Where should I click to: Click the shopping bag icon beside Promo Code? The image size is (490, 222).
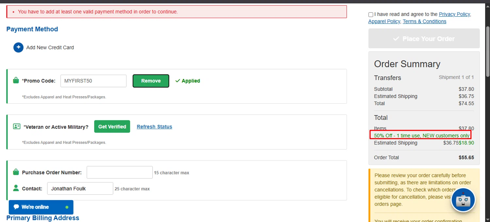[x=16, y=80]
